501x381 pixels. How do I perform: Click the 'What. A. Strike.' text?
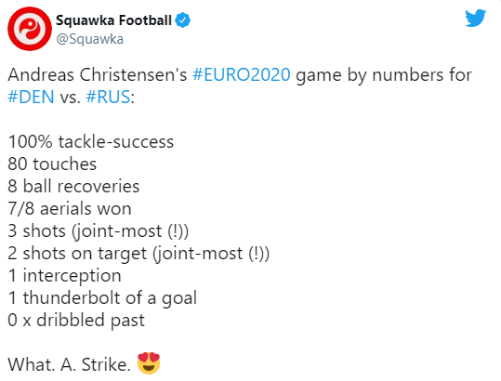click(70, 364)
